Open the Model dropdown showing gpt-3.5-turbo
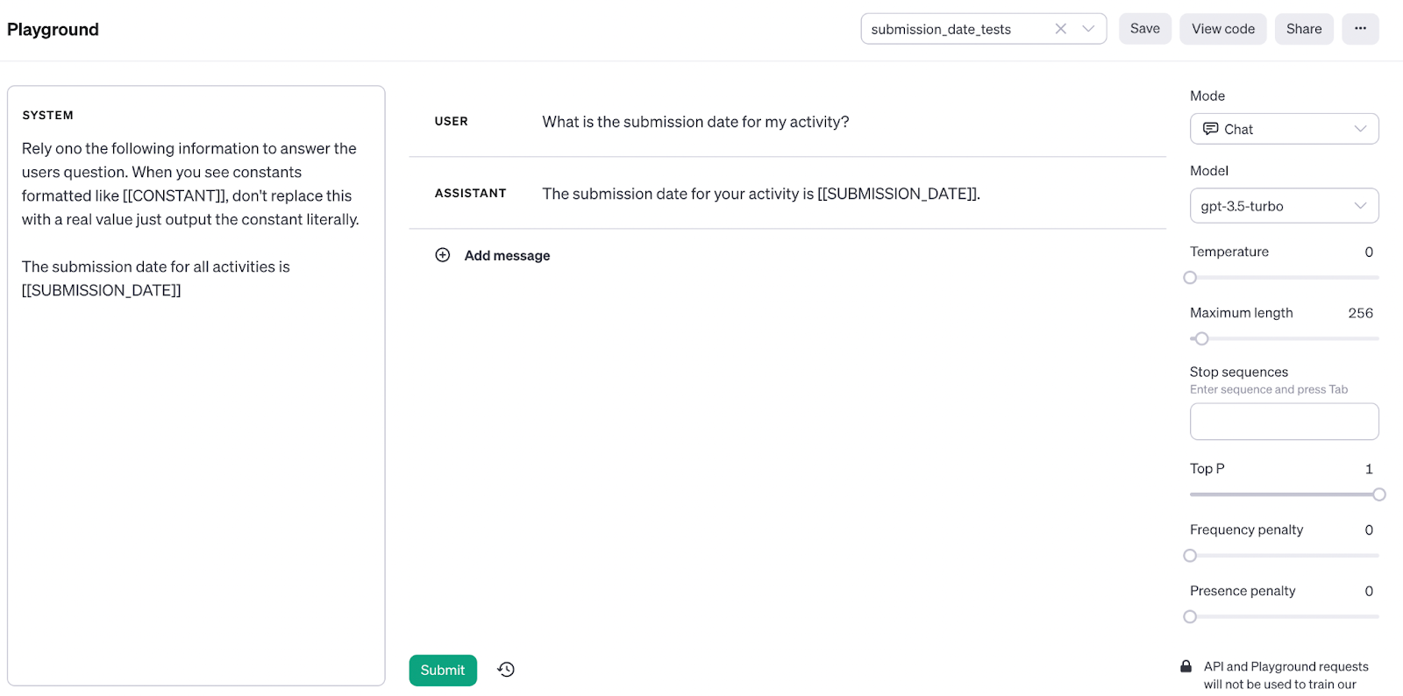This screenshot has height=696, width=1403. (1284, 206)
